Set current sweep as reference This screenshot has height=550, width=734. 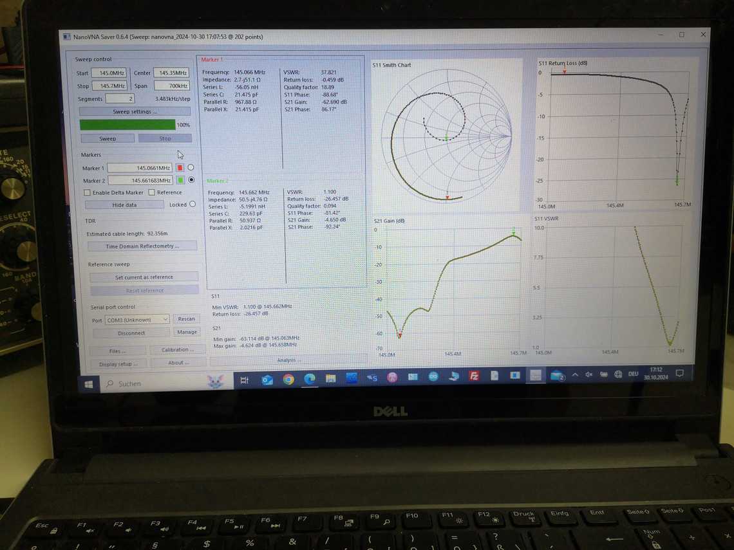click(144, 277)
